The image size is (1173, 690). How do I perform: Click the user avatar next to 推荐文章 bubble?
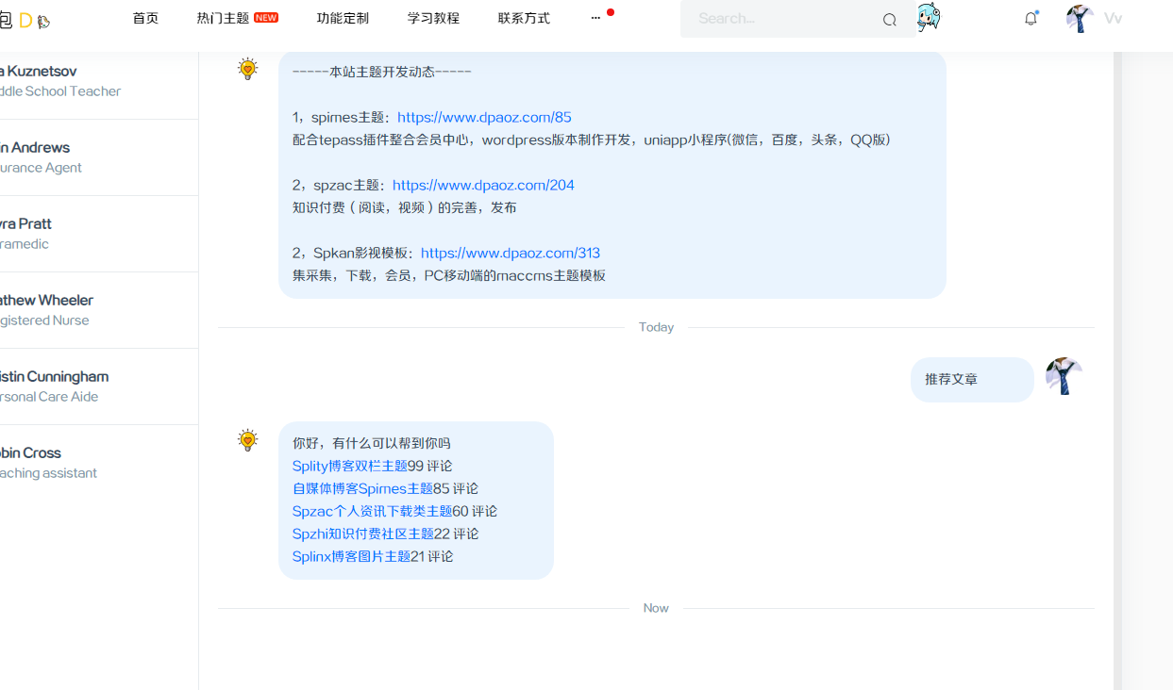point(1063,373)
